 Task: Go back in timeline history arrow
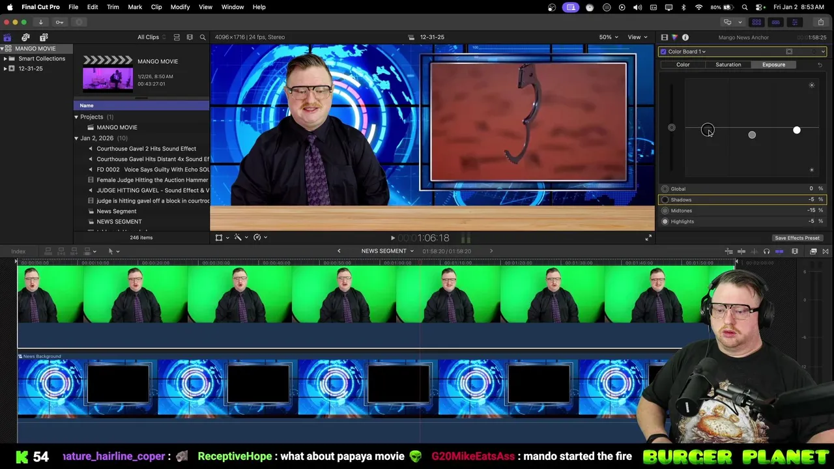(339, 251)
